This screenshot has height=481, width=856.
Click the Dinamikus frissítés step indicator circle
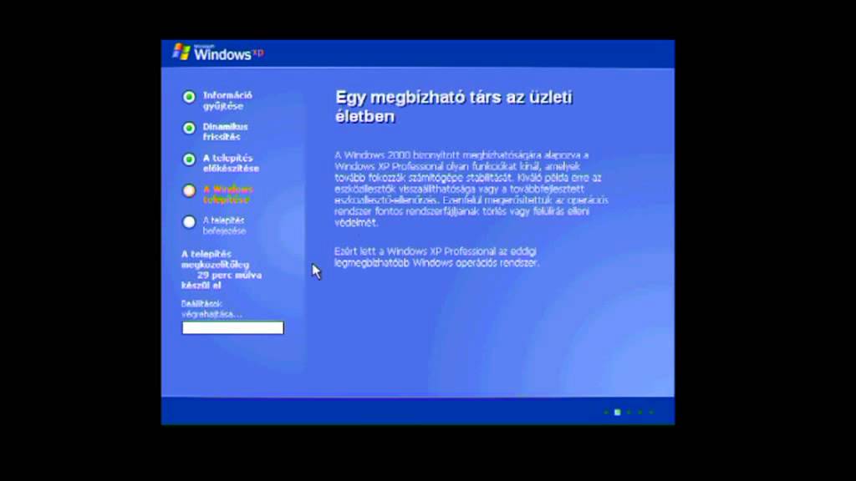pos(189,128)
